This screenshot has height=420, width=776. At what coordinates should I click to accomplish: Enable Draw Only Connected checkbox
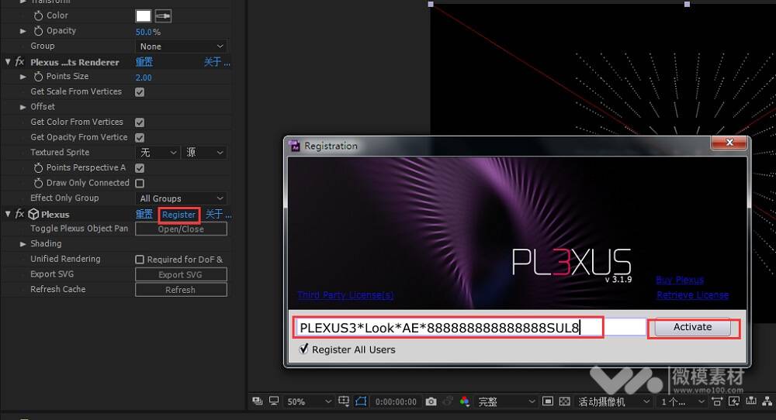tap(140, 184)
